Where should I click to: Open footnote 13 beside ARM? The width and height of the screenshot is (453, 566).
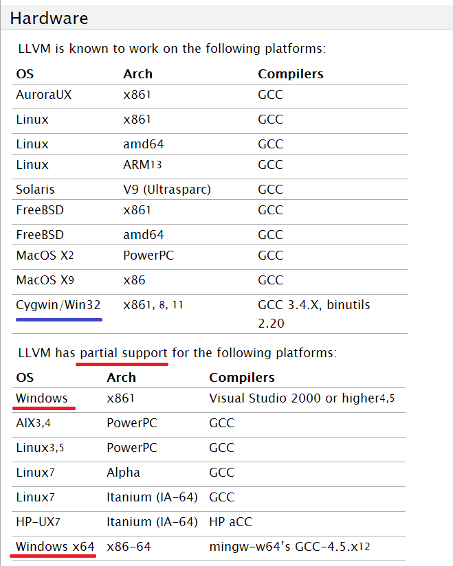pos(156,165)
